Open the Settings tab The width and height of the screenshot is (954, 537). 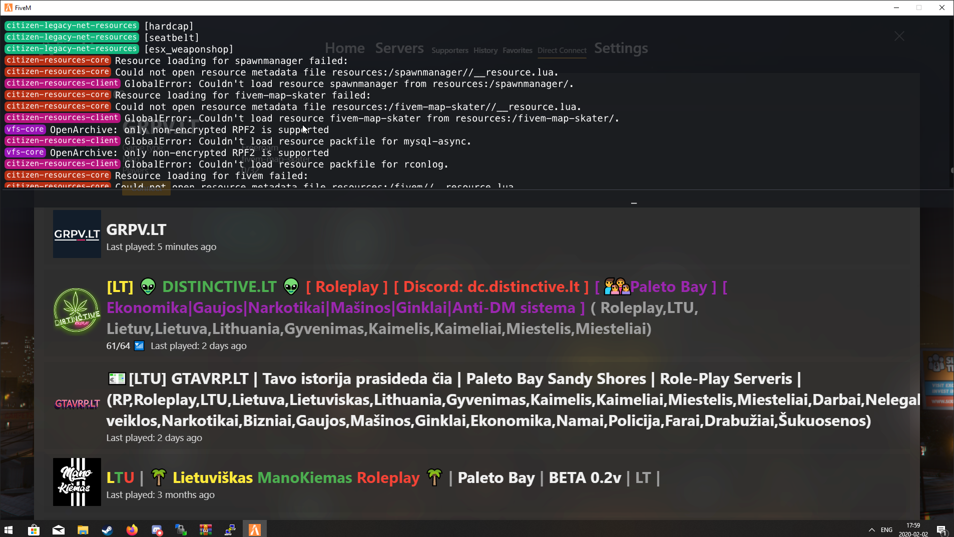(621, 48)
